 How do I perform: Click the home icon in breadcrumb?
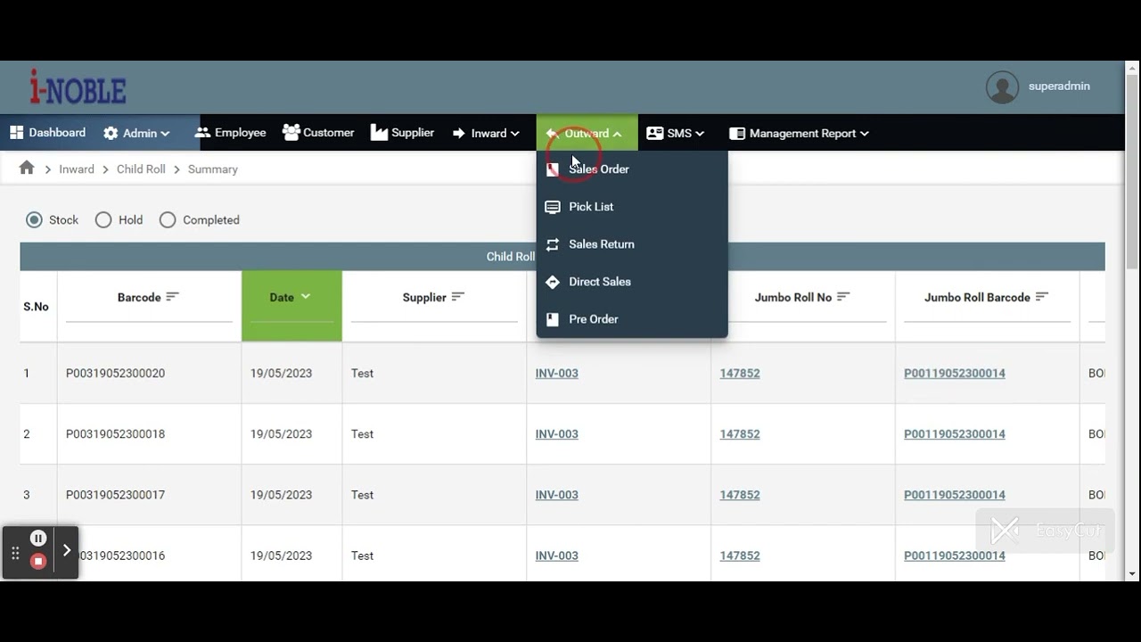click(27, 168)
